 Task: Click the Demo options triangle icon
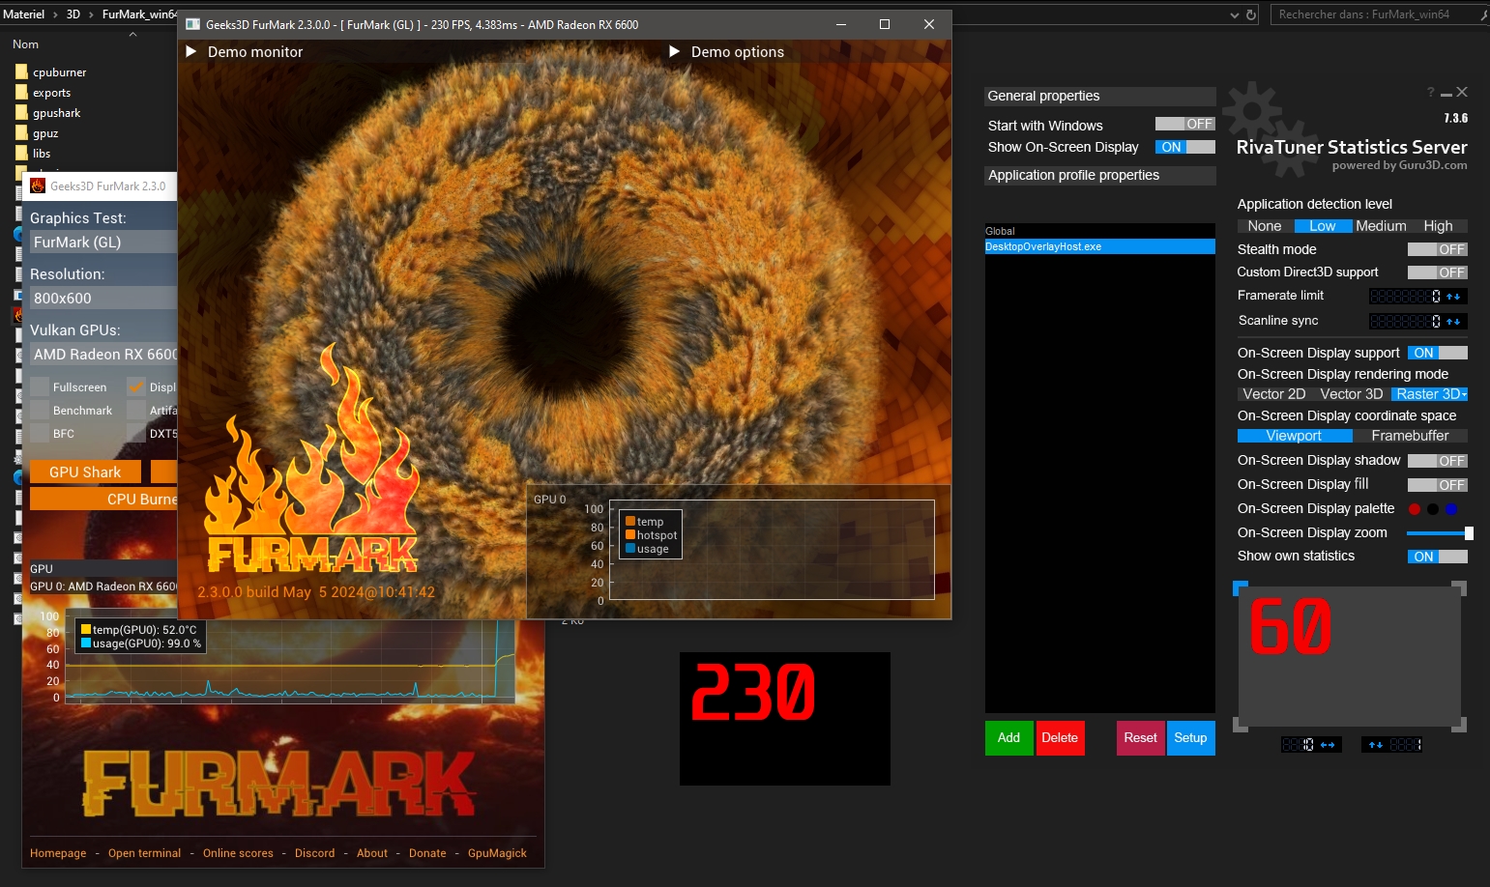[675, 51]
